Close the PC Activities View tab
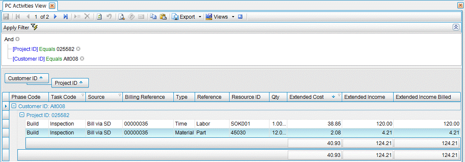 click(x=52, y=6)
